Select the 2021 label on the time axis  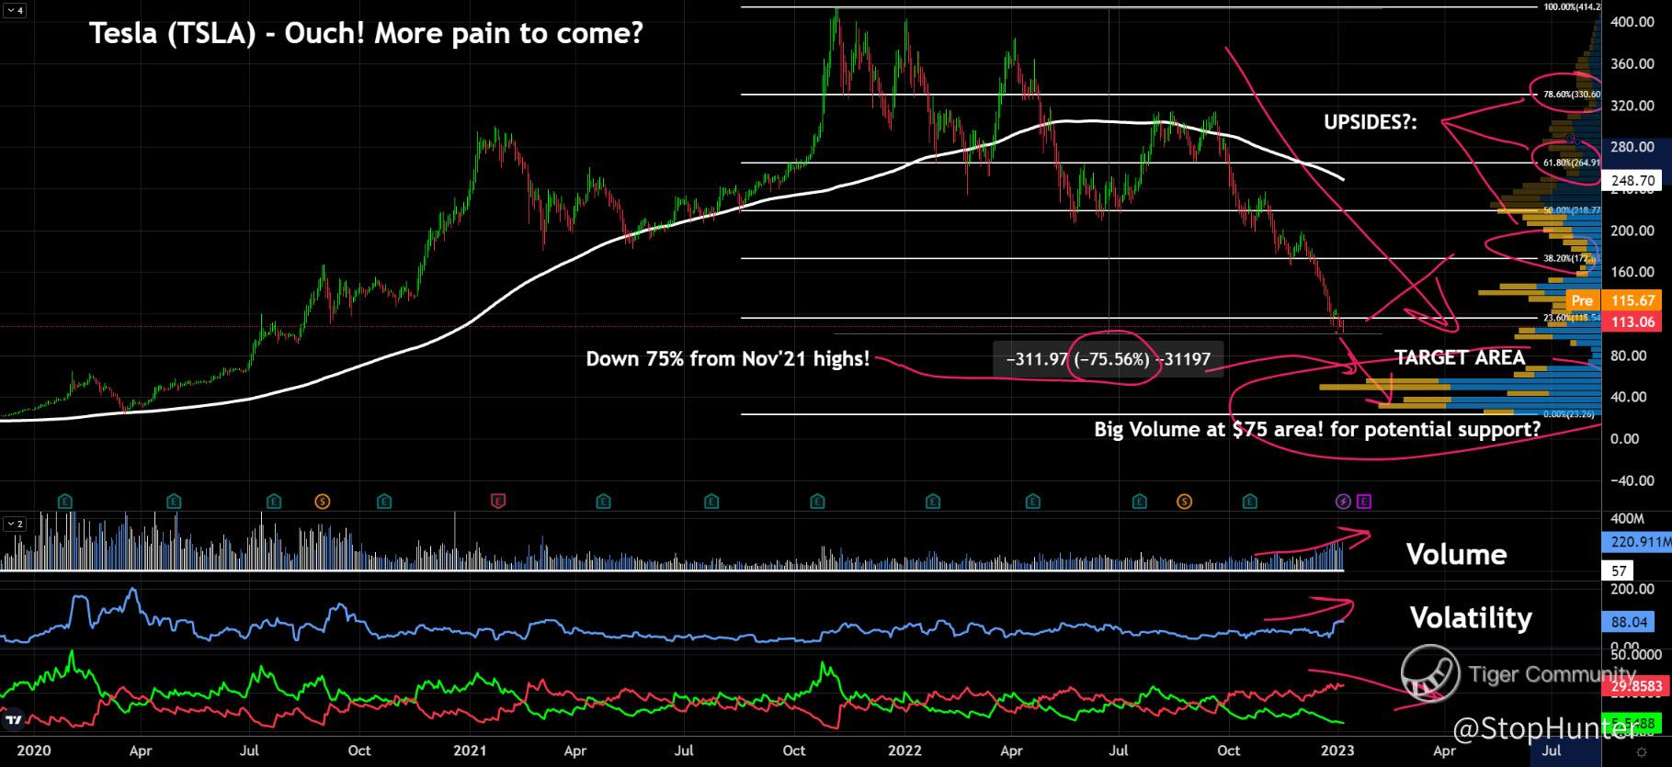tap(469, 750)
